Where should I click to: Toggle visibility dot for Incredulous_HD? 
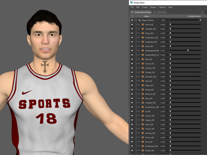132,107
